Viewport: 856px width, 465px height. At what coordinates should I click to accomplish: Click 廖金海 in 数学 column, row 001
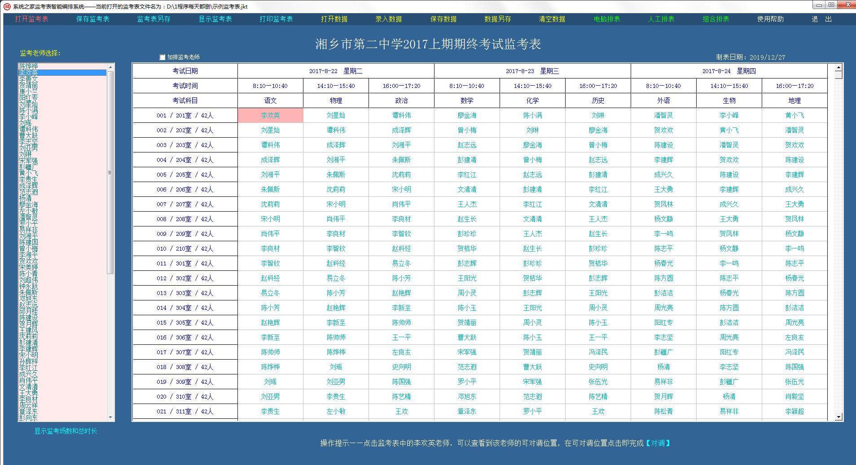(467, 115)
